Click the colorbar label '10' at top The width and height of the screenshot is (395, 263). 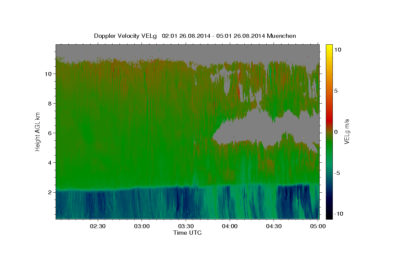[x=337, y=49]
